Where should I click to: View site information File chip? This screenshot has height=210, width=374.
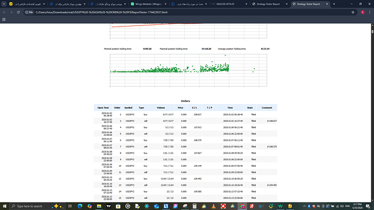[x=30, y=12]
